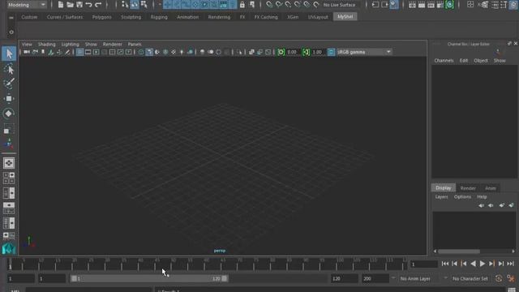Click the viewport Select camera icon

[x=27, y=52]
